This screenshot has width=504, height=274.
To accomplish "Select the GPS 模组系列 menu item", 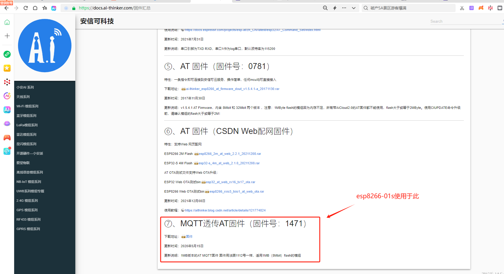I will (27, 210).
